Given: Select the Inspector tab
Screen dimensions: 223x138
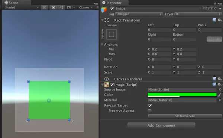Looking at the screenshot, I should (114, 3).
